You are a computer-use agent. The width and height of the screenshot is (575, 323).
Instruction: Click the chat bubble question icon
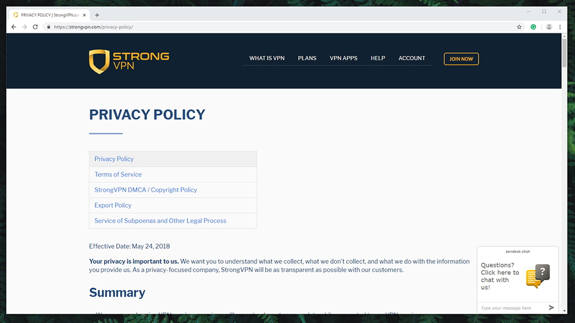[x=538, y=276]
